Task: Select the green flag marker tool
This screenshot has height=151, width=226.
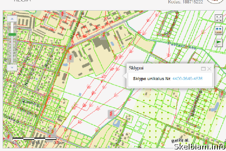Action: click(x=218, y=43)
